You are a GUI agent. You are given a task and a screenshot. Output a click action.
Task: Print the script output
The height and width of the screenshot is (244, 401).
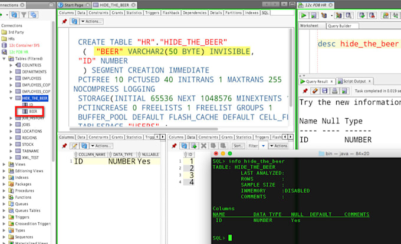334,91
